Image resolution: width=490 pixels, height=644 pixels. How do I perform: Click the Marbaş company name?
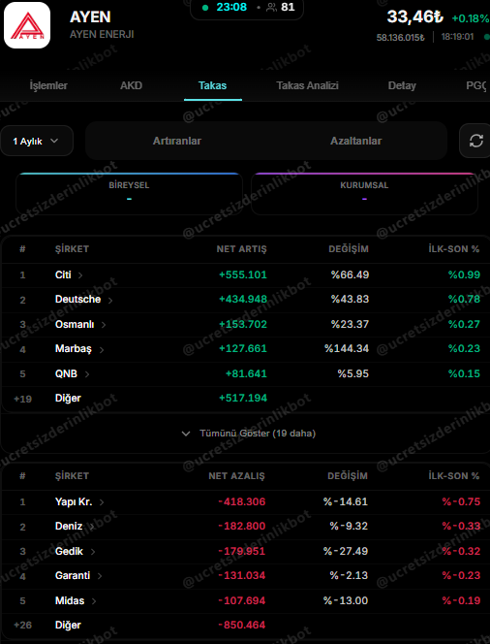(74, 349)
